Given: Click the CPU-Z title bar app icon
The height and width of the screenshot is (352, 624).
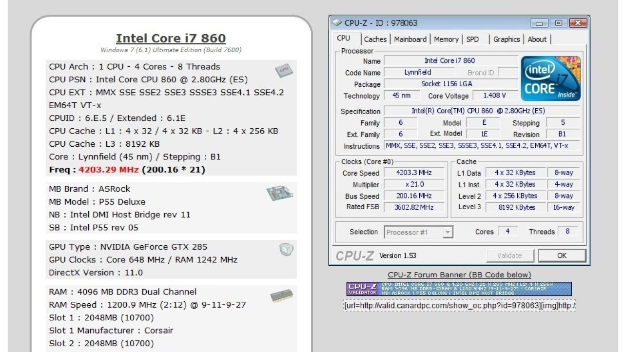Looking at the screenshot, I should click(336, 23).
